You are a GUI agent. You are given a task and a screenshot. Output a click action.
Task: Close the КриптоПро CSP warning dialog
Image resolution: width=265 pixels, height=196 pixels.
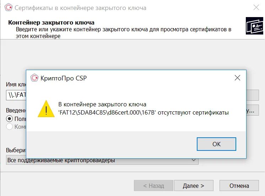(237, 78)
